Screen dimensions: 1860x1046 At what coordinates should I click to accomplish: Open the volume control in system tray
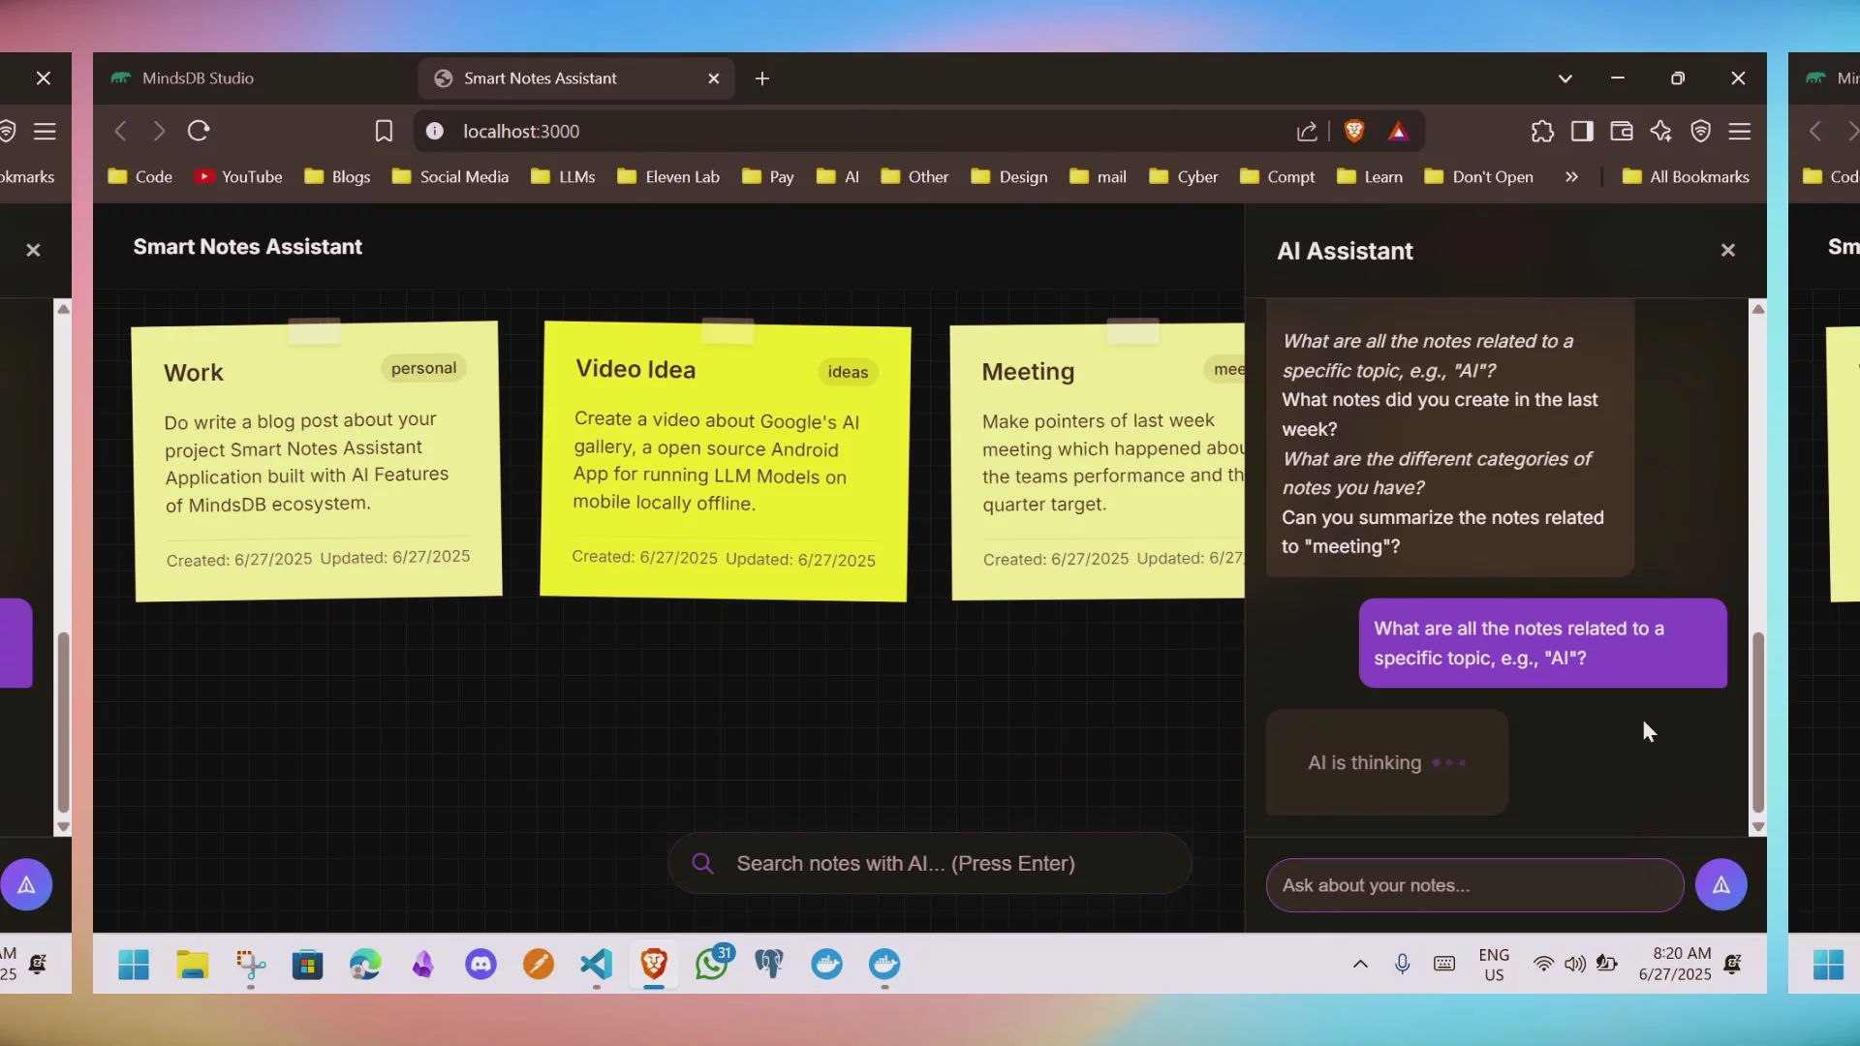1575,964
